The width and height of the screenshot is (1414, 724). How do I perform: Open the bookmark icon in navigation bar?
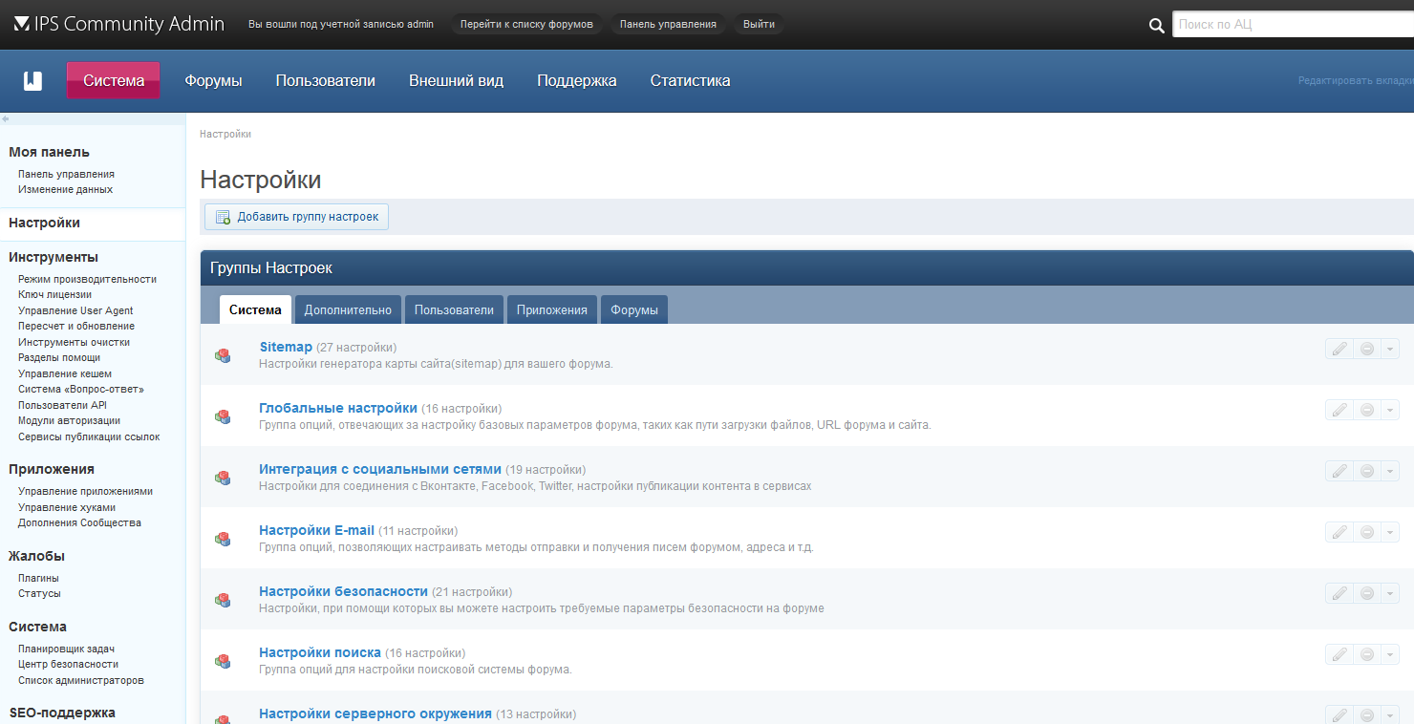(32, 81)
